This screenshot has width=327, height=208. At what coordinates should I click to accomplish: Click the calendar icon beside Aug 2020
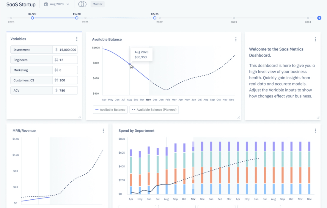(46, 4)
